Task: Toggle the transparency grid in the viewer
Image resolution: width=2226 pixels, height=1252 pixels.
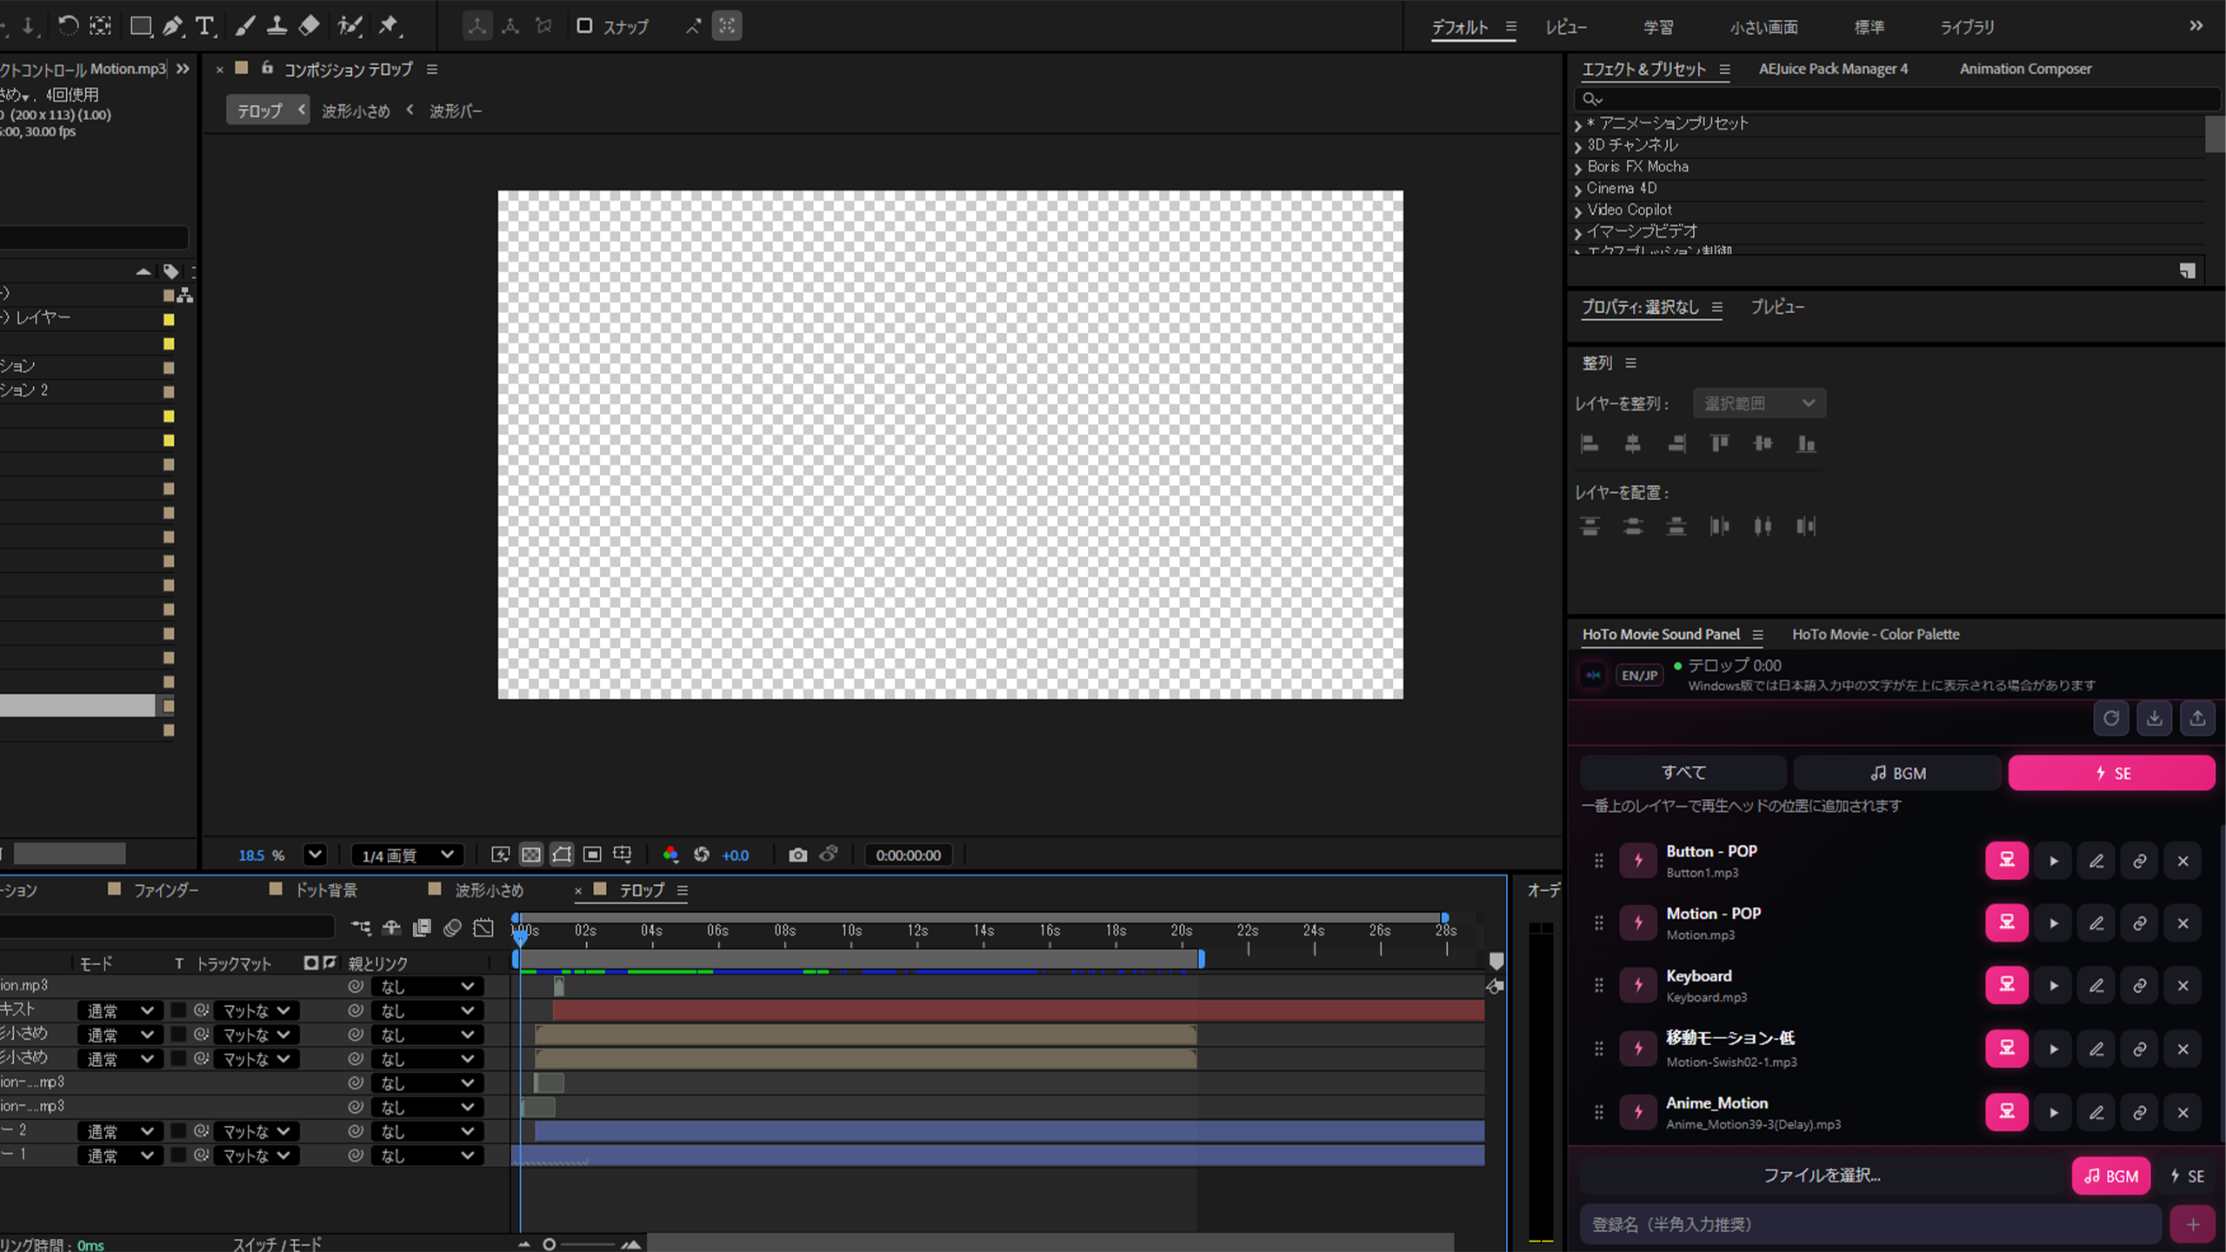Action: coord(531,855)
